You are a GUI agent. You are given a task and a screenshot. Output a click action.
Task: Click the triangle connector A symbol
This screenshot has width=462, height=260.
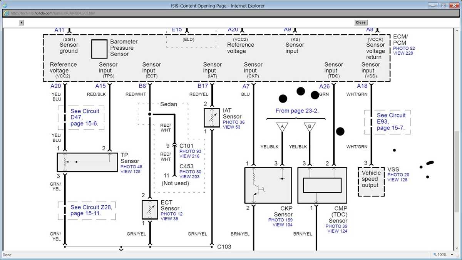(282, 126)
